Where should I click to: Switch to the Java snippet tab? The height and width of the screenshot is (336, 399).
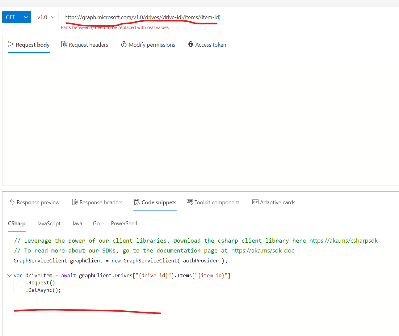(x=77, y=223)
